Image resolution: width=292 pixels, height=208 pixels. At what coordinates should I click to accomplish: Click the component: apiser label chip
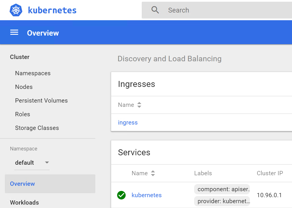(222, 189)
